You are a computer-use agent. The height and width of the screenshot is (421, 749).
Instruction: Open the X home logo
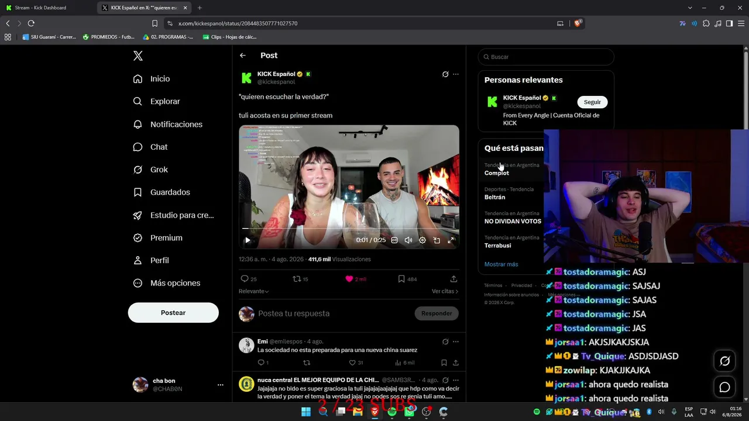tap(138, 56)
